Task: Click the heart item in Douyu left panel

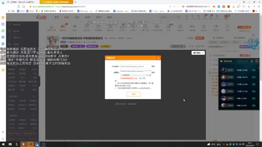Action: tap(15, 24)
